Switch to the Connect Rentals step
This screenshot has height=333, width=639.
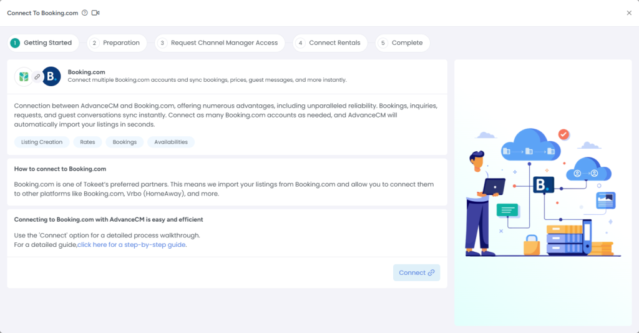pos(330,43)
